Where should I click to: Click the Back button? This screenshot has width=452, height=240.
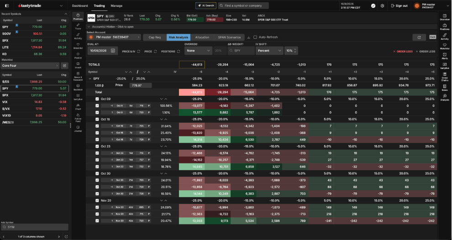[x=433, y=37]
